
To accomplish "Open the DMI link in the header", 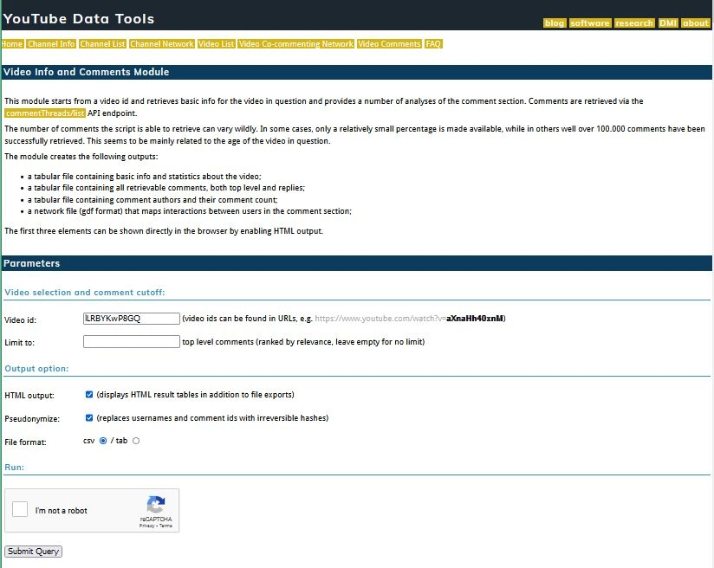I will (667, 24).
